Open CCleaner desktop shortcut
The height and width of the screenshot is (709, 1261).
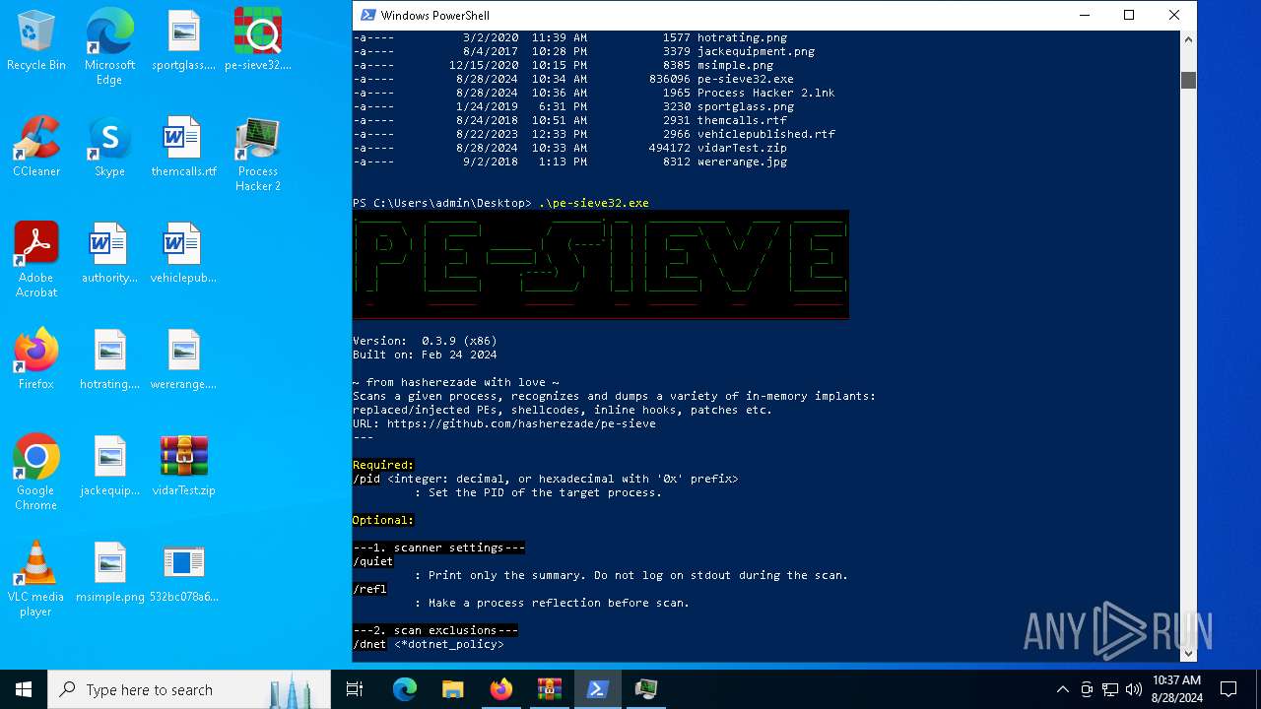pyautogui.click(x=35, y=147)
